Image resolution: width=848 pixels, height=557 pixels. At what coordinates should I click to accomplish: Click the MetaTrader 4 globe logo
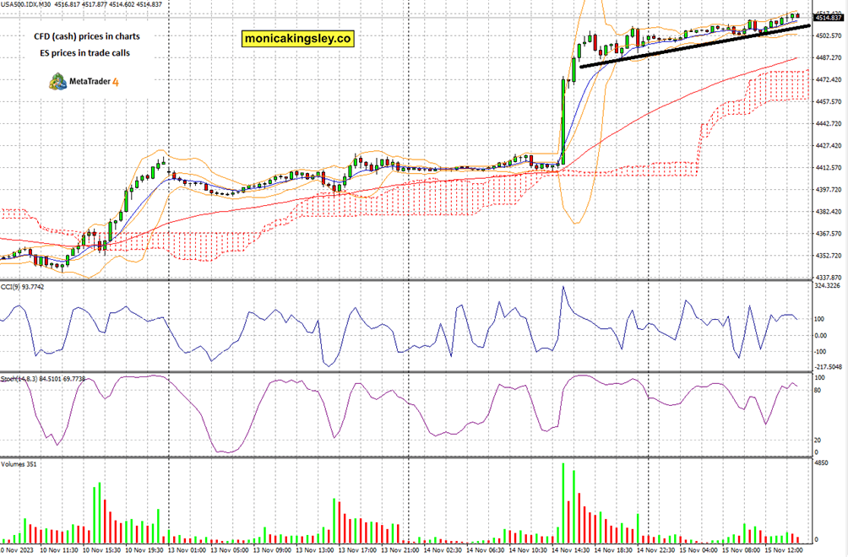point(59,83)
